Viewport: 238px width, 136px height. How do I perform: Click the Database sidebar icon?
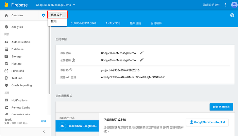[6, 49]
